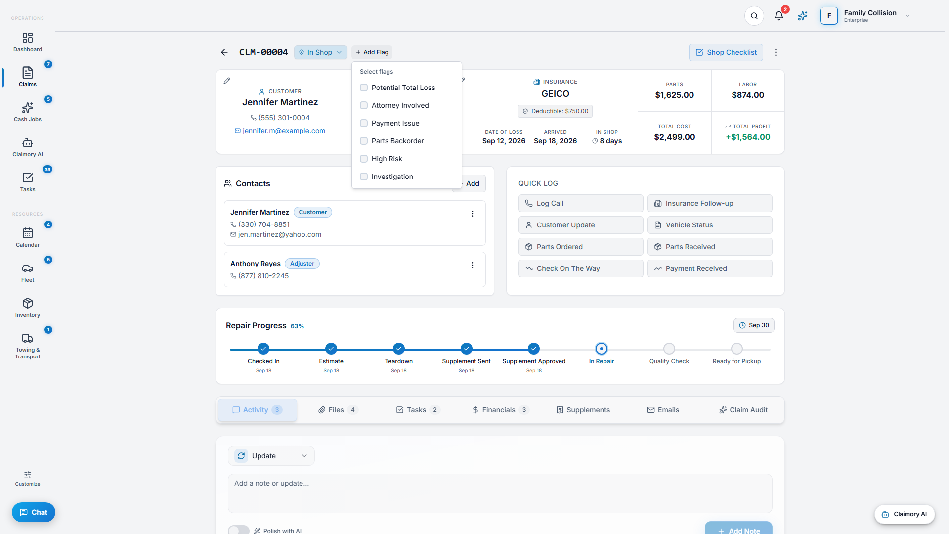
Task: Open the Claim Audit tab
Action: 743,410
